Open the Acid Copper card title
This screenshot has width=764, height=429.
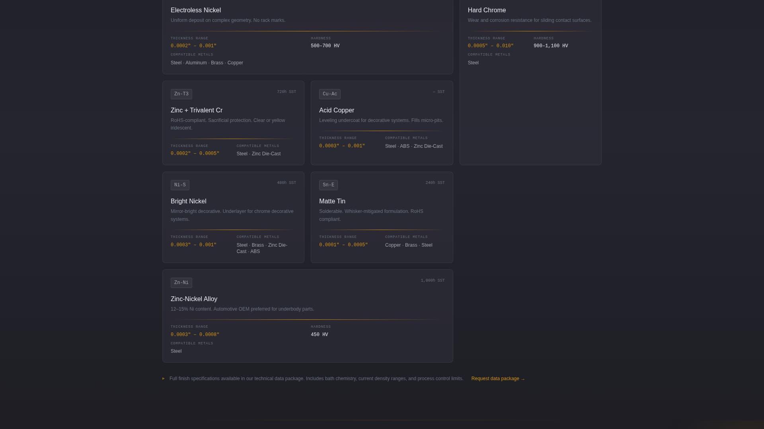click(336, 110)
